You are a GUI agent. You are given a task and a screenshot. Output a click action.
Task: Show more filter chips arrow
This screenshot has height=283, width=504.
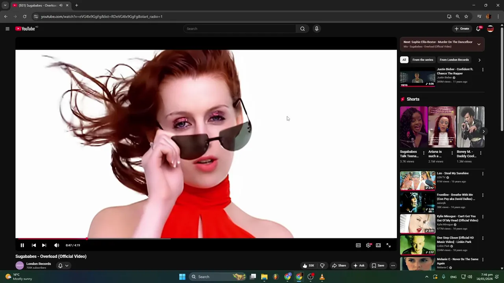coord(479,60)
